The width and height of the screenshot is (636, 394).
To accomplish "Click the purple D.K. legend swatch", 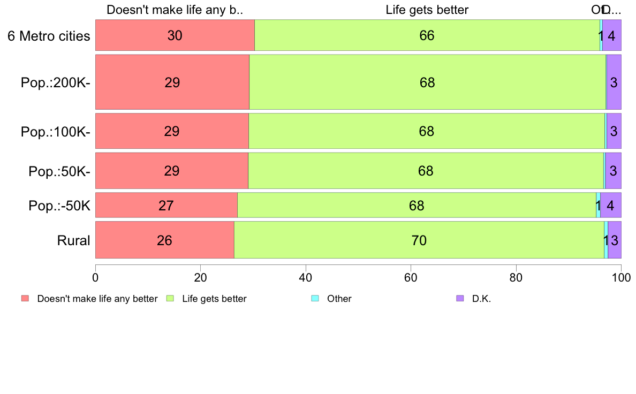I will pyautogui.click(x=460, y=299).
